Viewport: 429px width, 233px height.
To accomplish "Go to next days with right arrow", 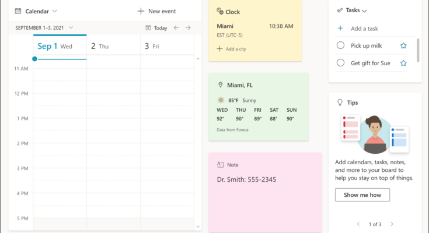I will tap(188, 28).
